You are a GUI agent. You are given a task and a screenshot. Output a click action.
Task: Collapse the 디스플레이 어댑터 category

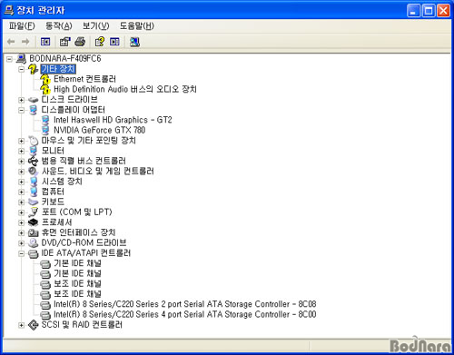pos(21,110)
